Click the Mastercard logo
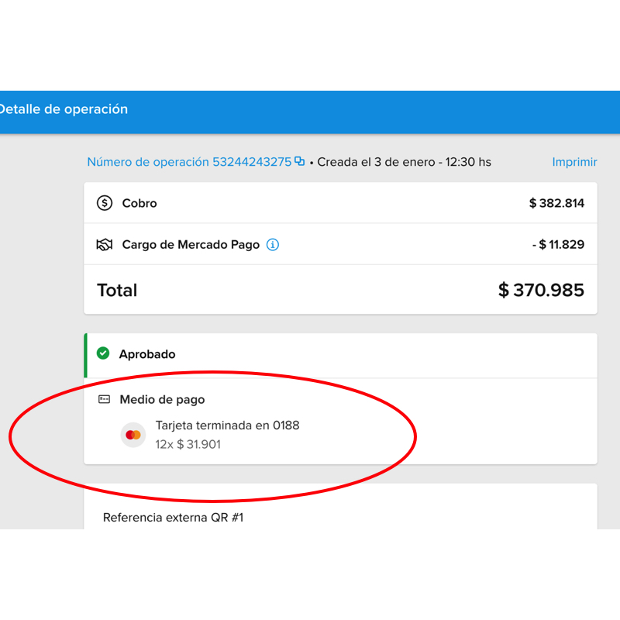Screen dimensions: 620x620 tap(133, 435)
